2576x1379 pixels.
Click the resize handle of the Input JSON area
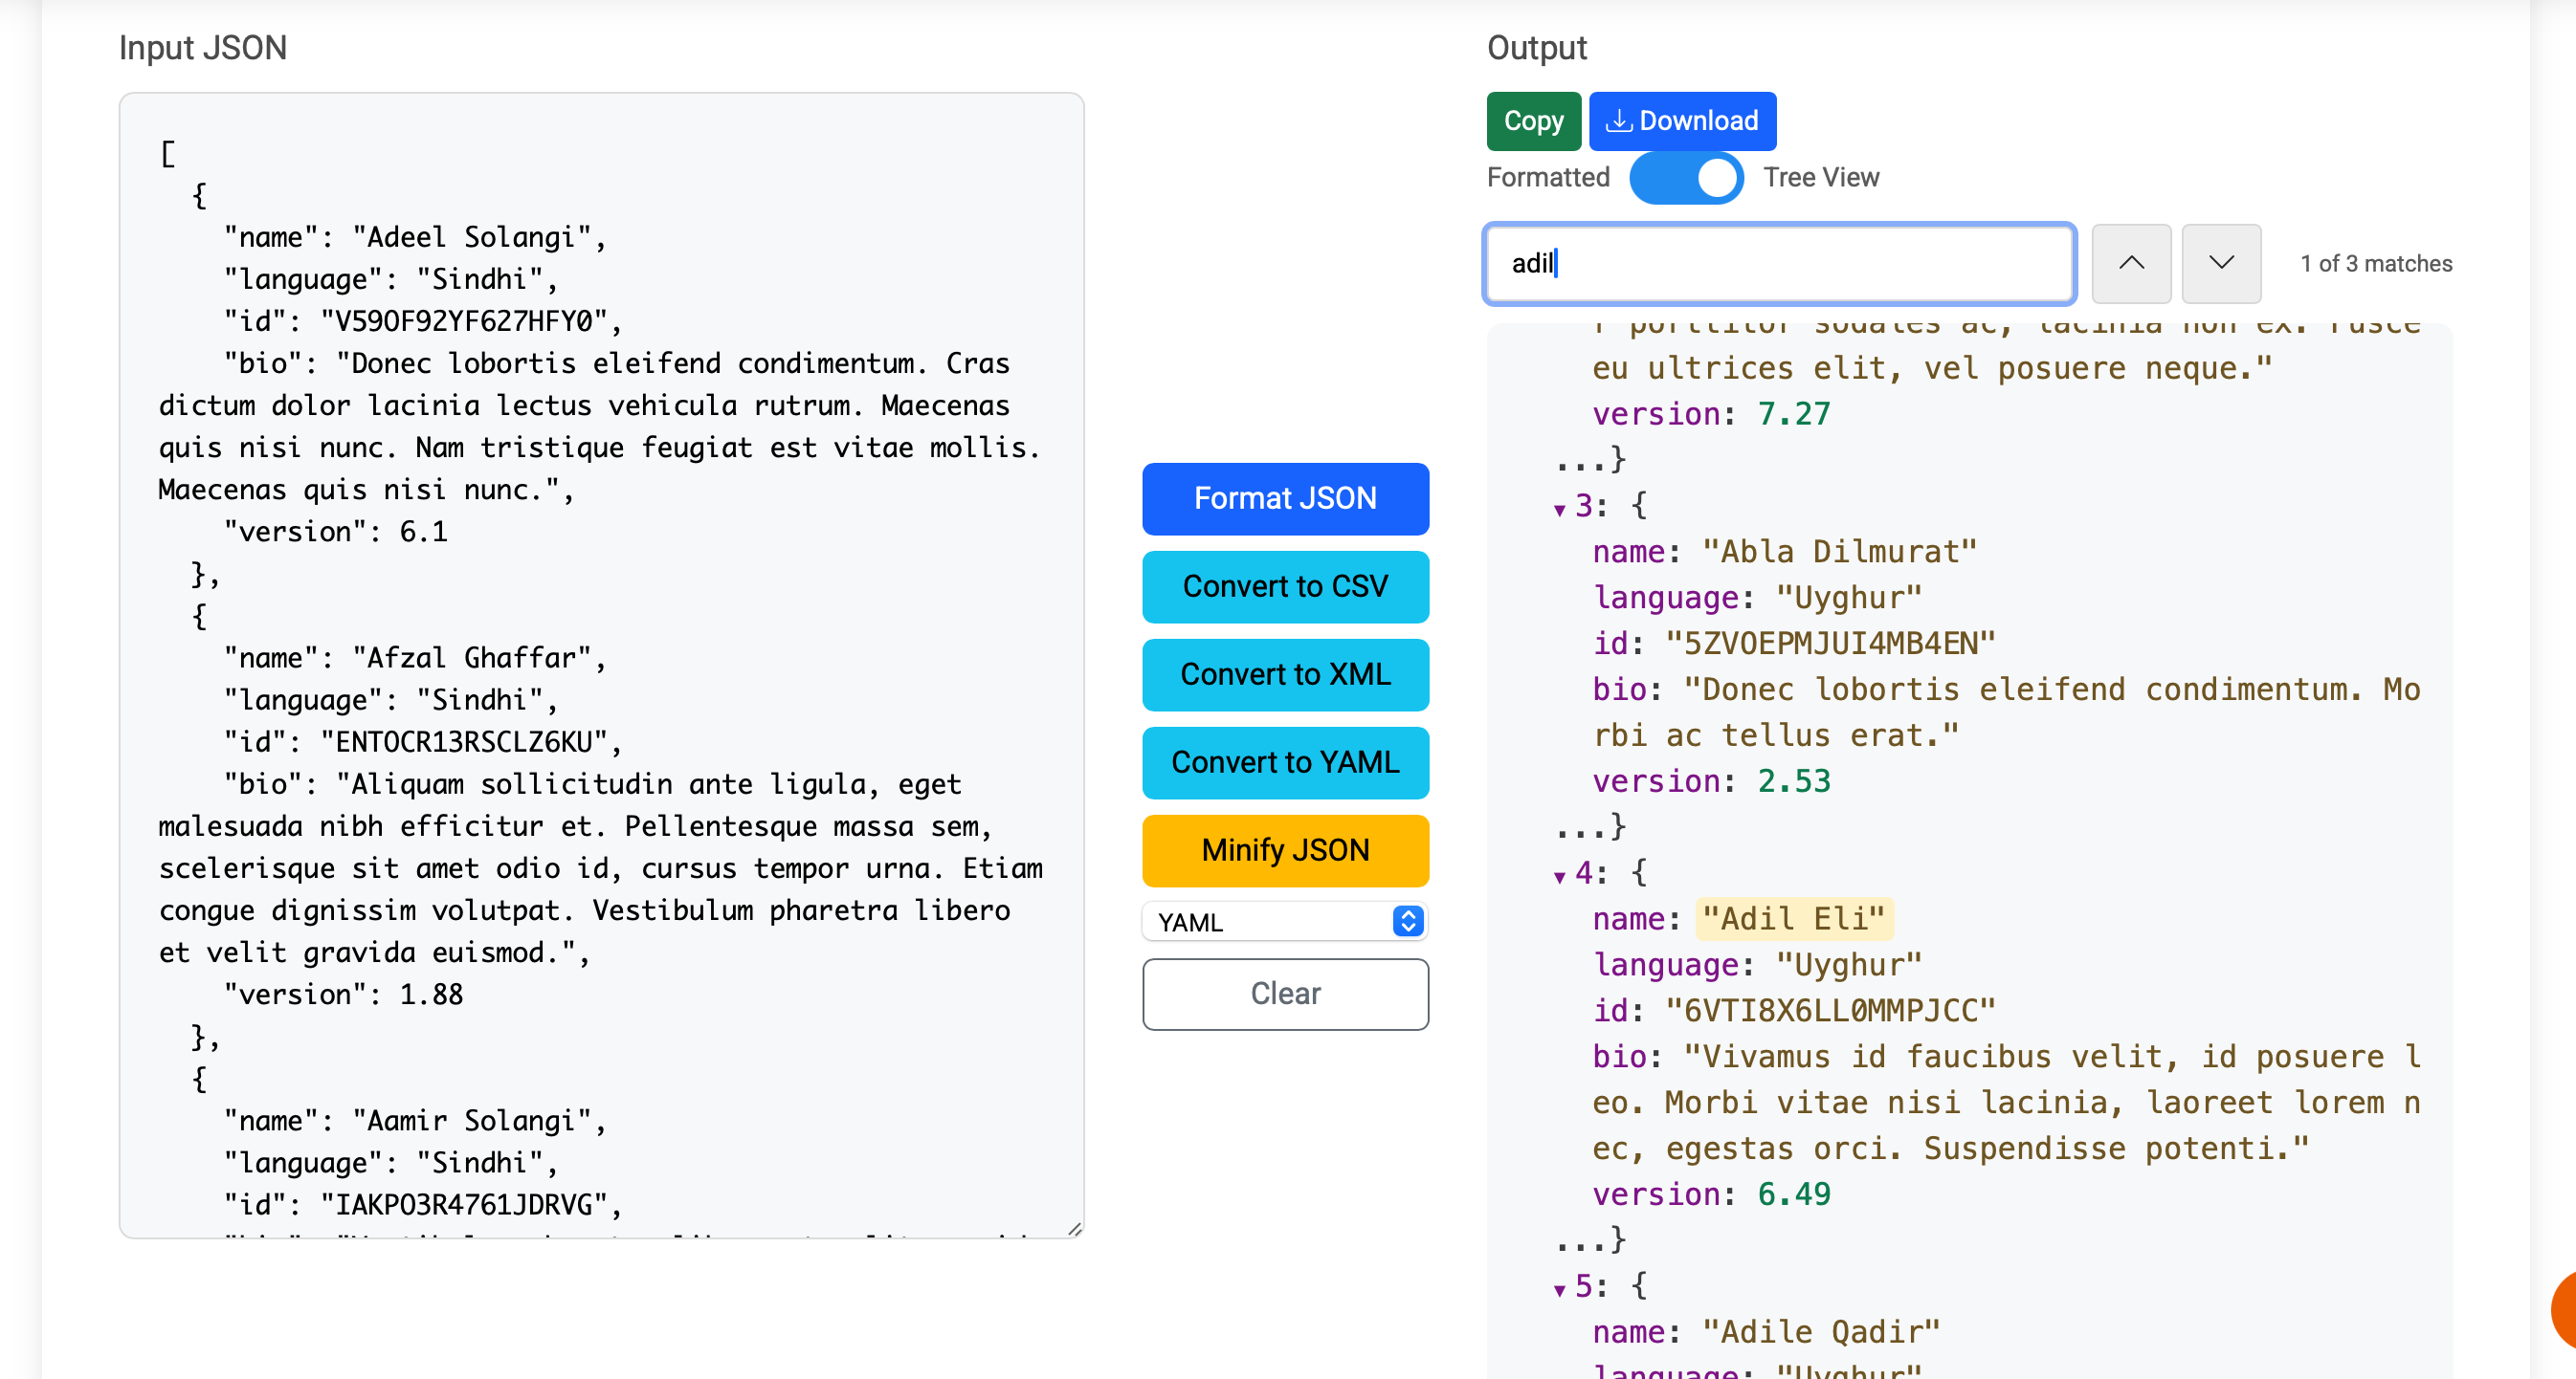pos(1074,1228)
